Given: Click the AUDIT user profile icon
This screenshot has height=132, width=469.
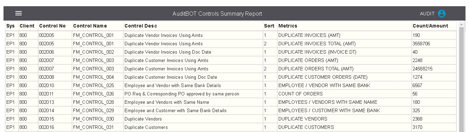Looking at the screenshot, I should click(x=442, y=14).
